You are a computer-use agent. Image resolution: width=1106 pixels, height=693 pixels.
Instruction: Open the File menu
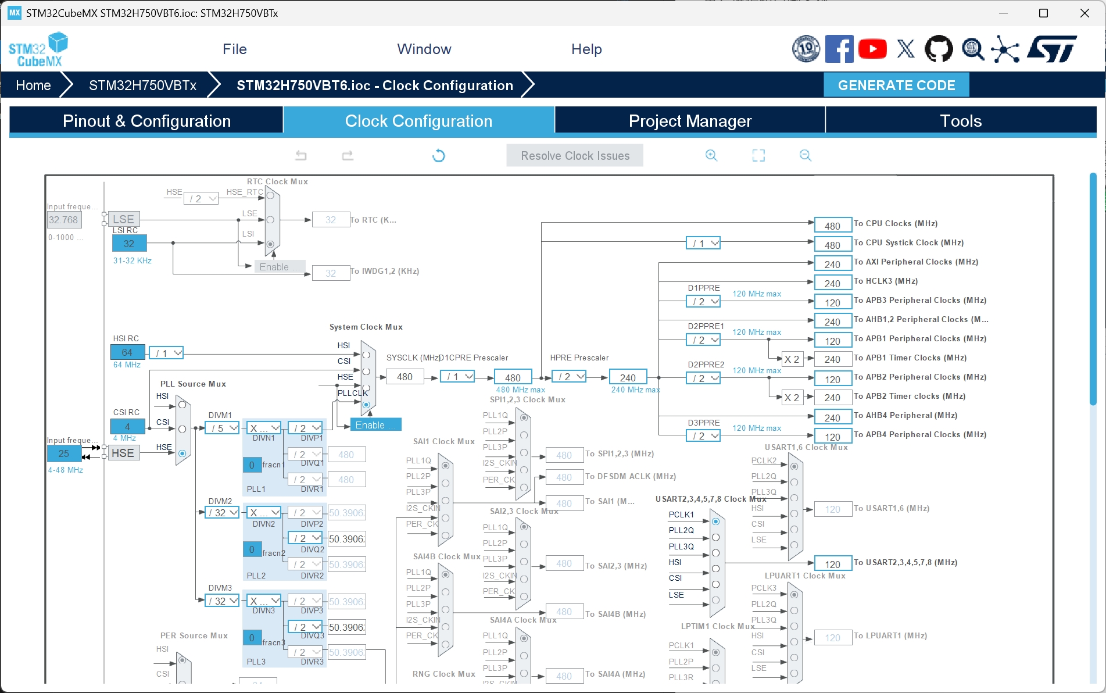(235, 49)
